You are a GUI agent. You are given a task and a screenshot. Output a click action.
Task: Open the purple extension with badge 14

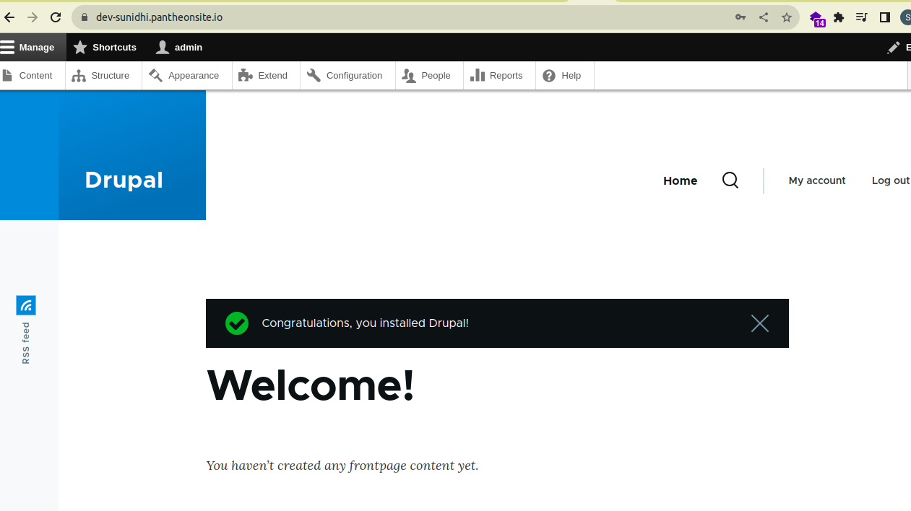pos(816,18)
